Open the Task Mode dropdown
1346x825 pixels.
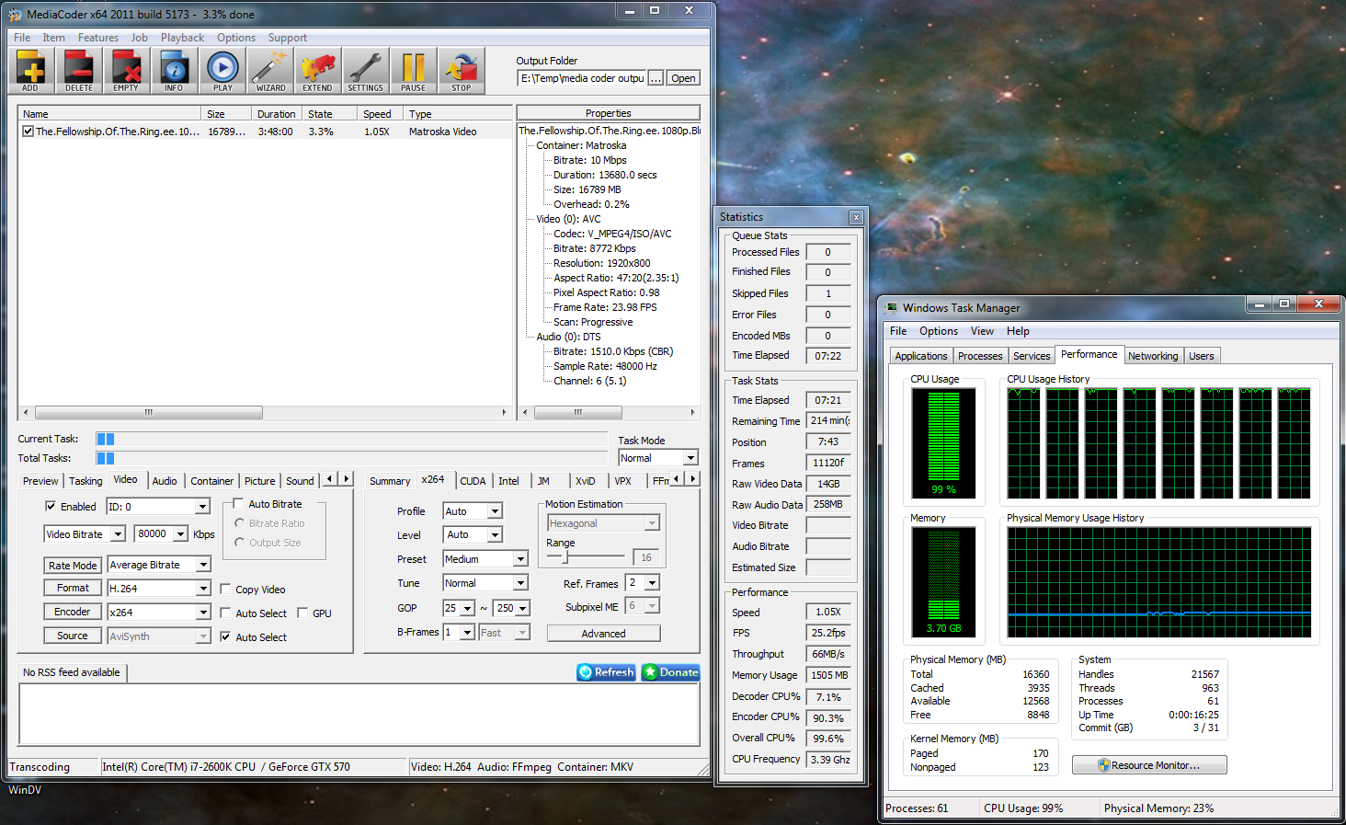(690, 458)
